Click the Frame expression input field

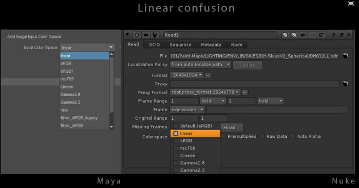coord(277,110)
